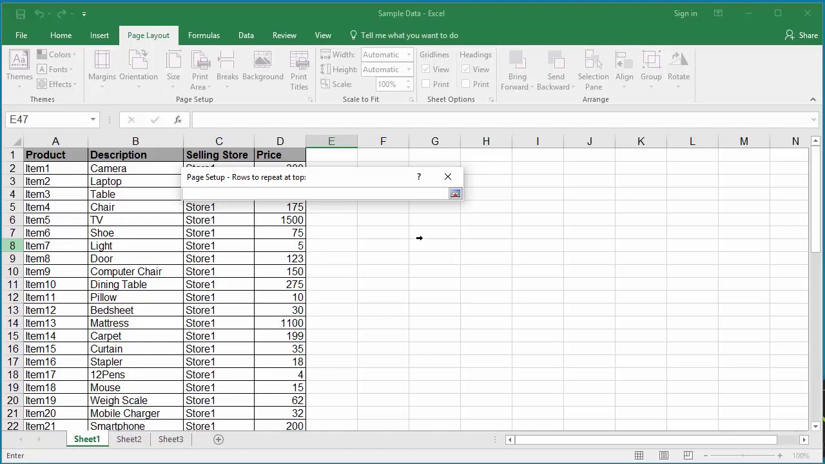This screenshot has width=825, height=464.
Task: Open the theme Effects dropdown
Action: click(57, 84)
